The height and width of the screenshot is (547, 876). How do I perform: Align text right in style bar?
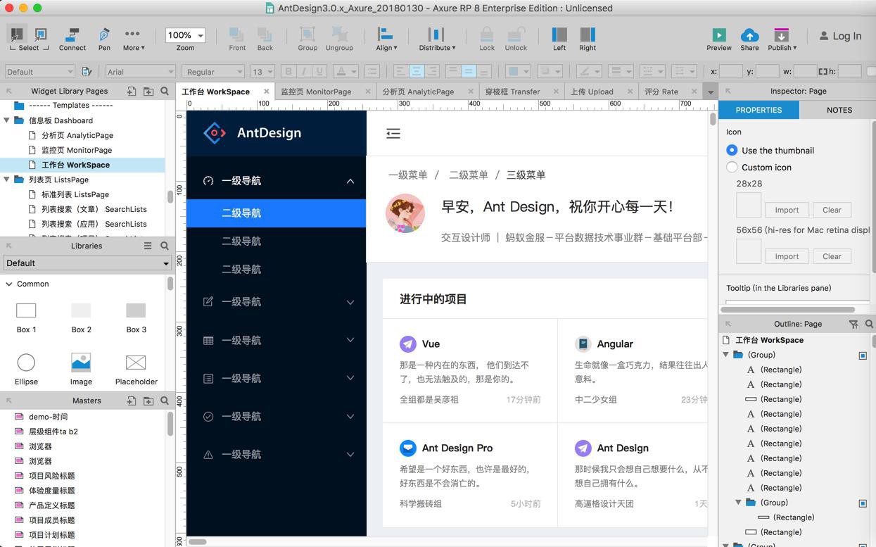click(432, 71)
